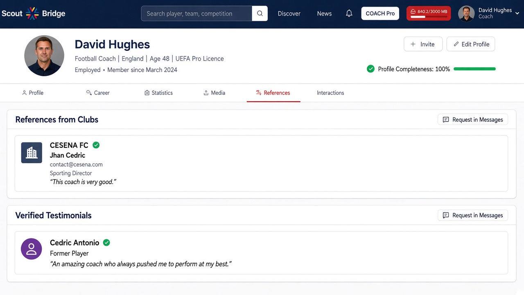Switch to the Statistics tab
Screen dimensions: 524x295
[x=158, y=93]
